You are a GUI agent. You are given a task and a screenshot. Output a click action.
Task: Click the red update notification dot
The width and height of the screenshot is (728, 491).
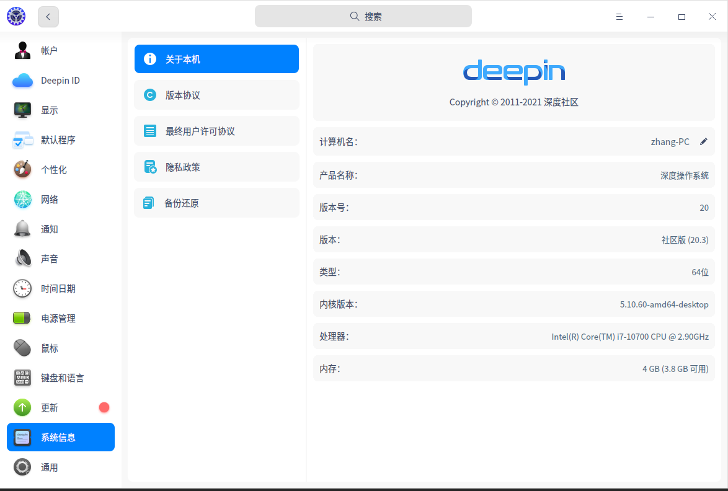104,407
